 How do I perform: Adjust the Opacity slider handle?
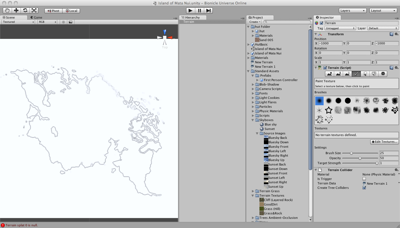(x=360, y=158)
